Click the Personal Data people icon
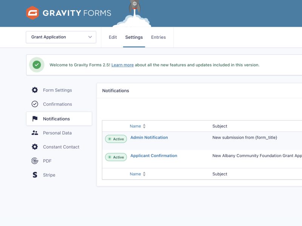302x226 pixels. [x=35, y=133]
